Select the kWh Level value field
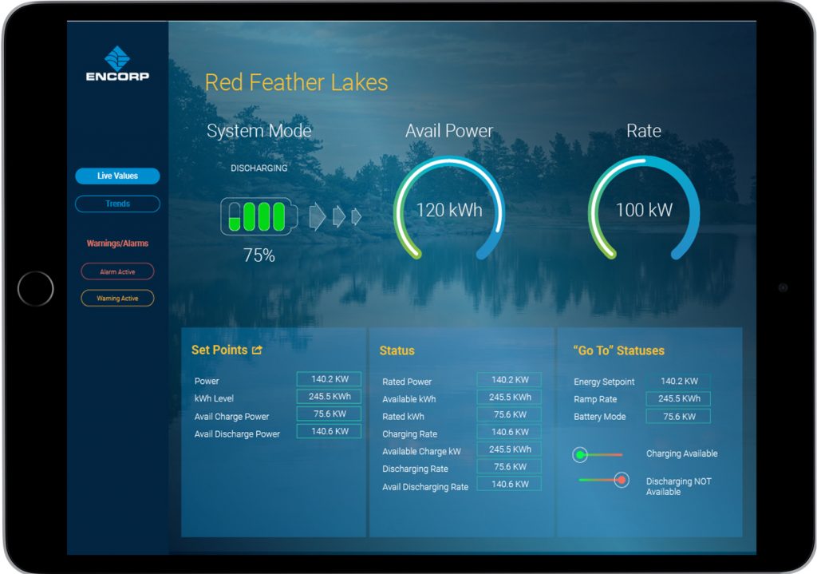The width and height of the screenshot is (817, 574). [329, 397]
